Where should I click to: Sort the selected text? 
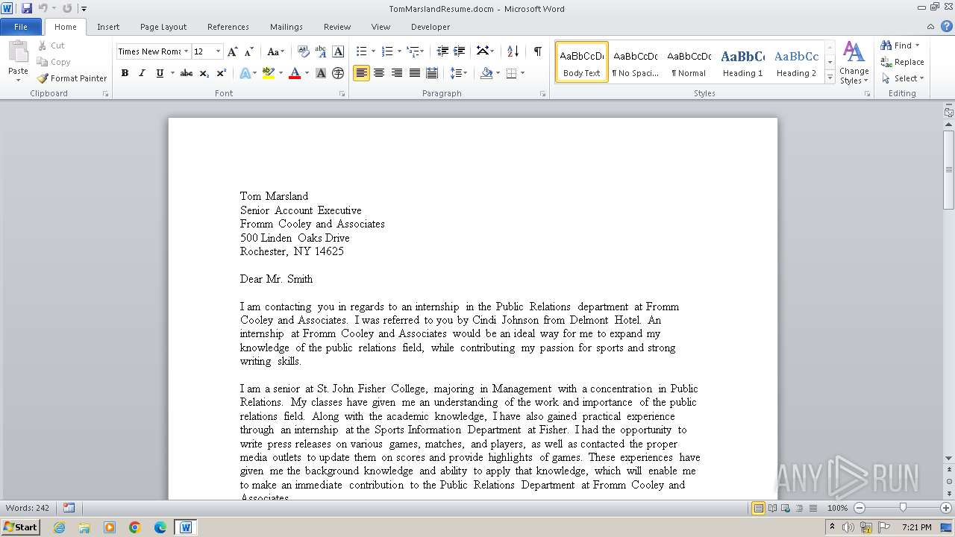pos(513,51)
